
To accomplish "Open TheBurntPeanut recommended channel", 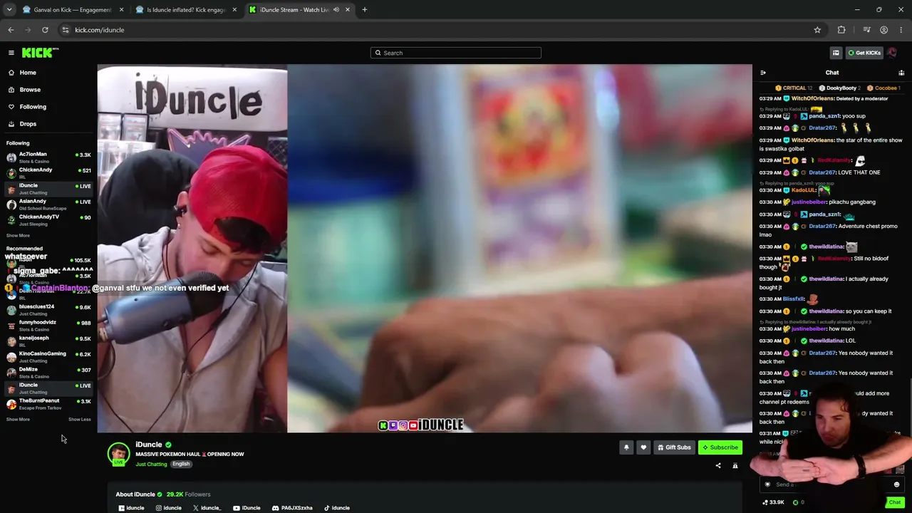I will click(48, 404).
